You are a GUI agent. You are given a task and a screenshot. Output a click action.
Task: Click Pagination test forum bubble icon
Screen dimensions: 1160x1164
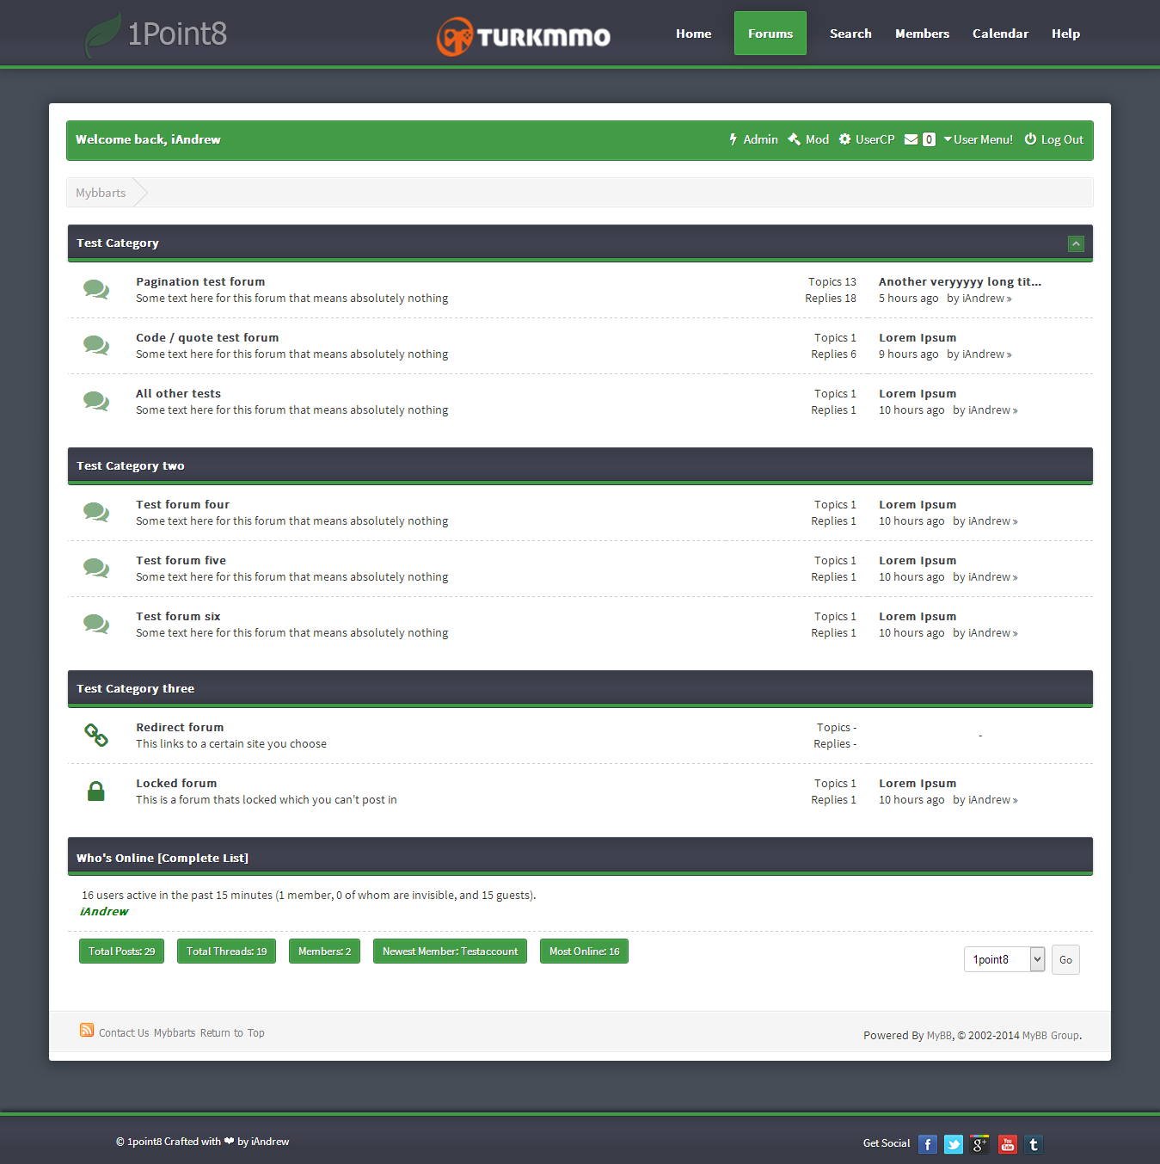(x=96, y=290)
